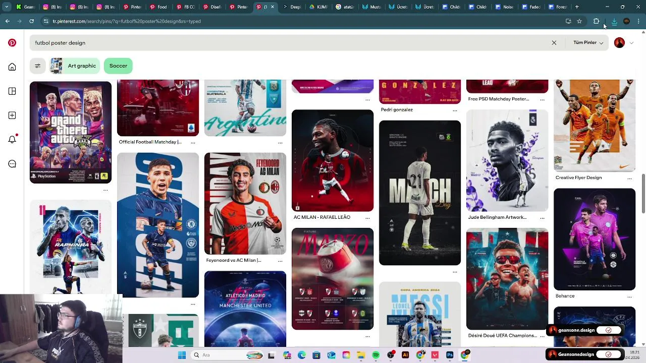Open more options for Pedri gonzalez pin
The width and height of the screenshot is (646, 363).
click(455, 110)
